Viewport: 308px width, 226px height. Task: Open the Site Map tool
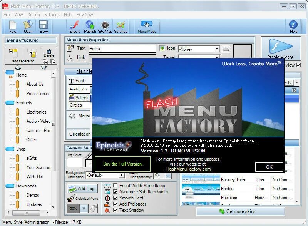pos(105,27)
